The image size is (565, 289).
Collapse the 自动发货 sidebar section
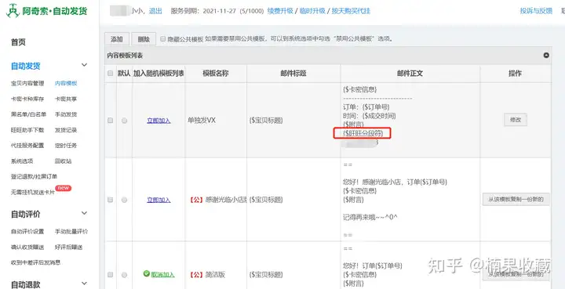[84, 65]
